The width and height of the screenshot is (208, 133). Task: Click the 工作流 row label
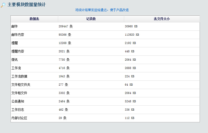tap(16, 68)
